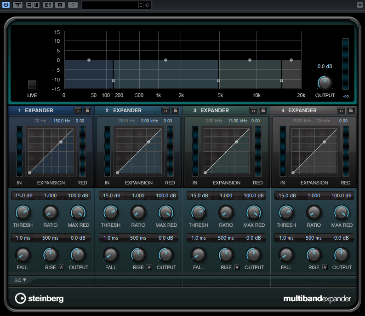Click band 2 upper frequency 5.00 kHz value
365x316 pixels.
coord(150,121)
